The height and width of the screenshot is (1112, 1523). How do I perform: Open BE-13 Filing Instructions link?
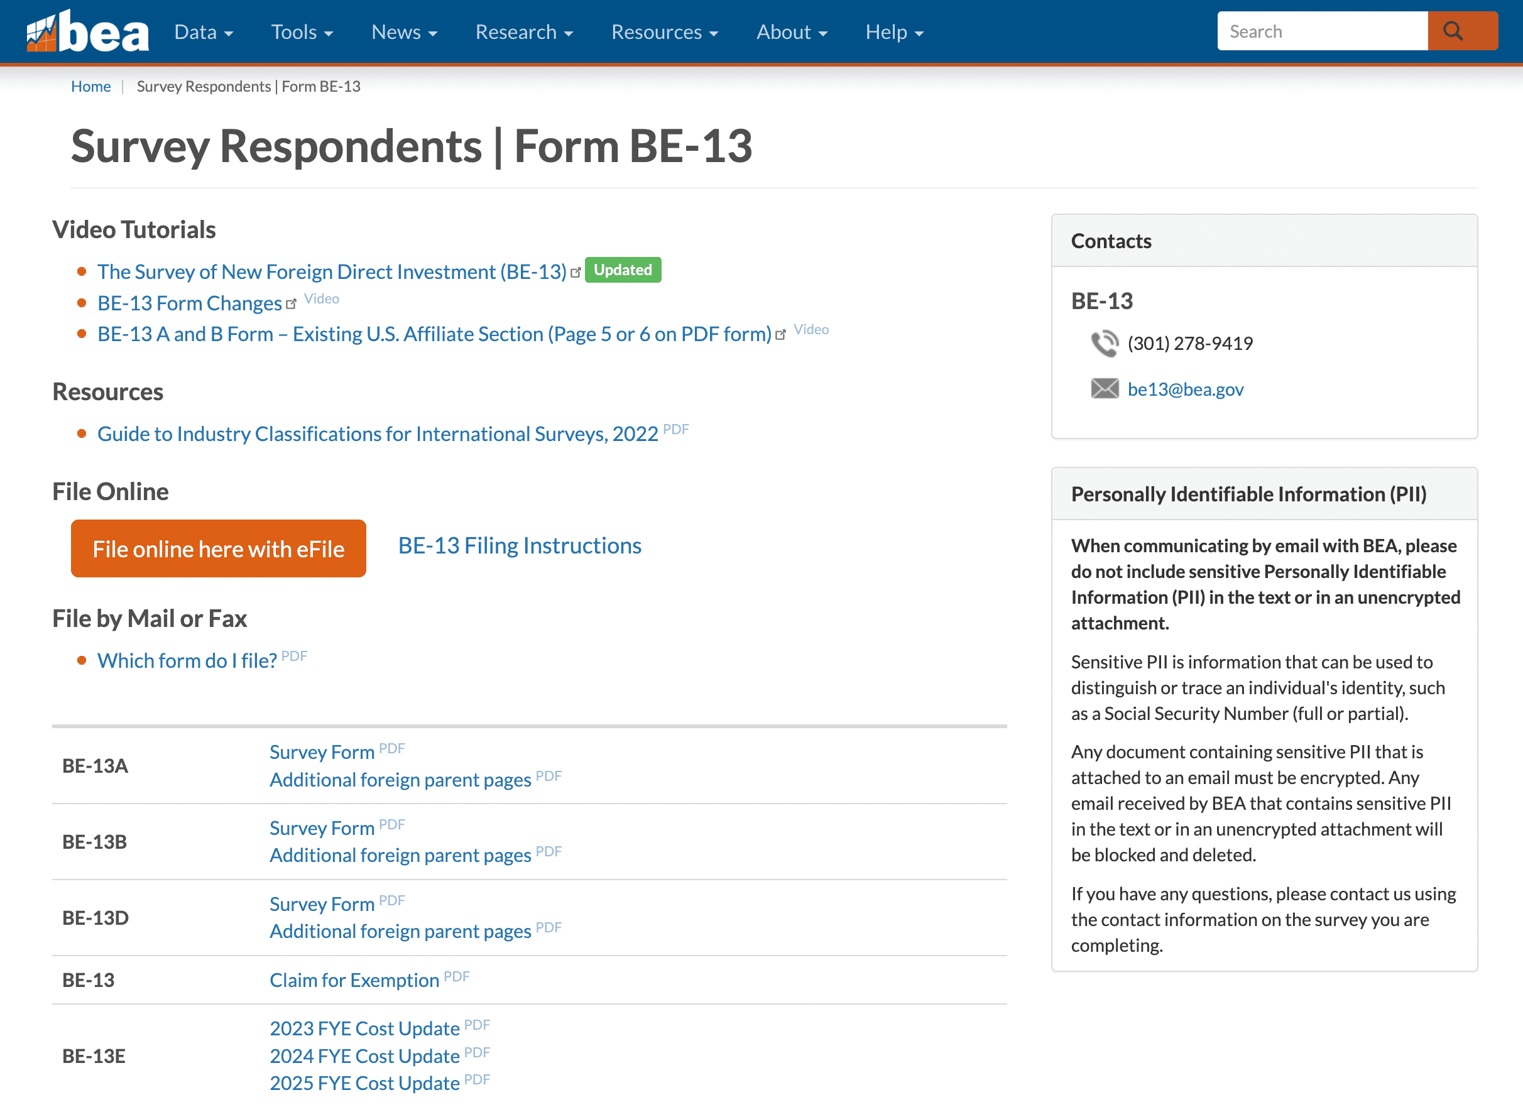(x=520, y=546)
